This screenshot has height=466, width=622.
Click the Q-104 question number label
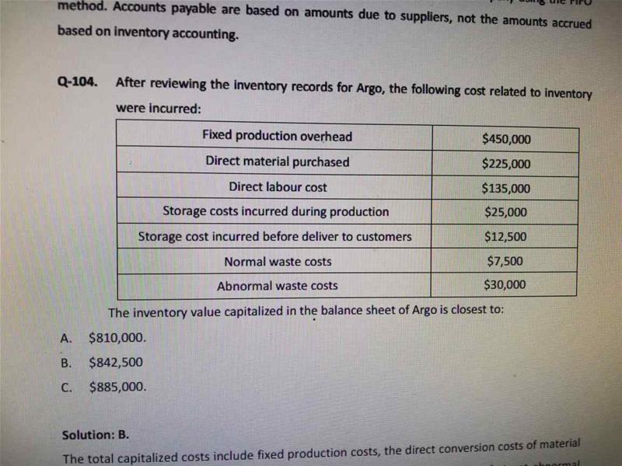[76, 83]
